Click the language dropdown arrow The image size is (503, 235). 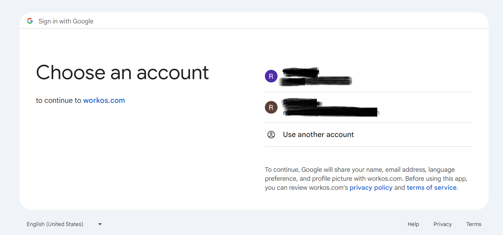click(100, 224)
